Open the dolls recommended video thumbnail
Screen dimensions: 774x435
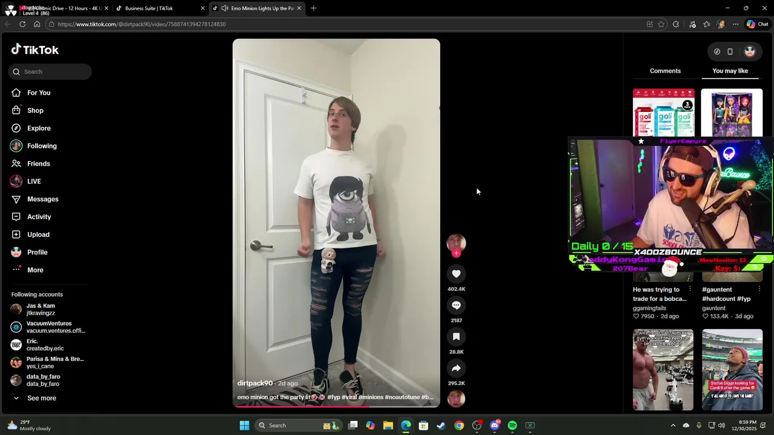pos(732,113)
